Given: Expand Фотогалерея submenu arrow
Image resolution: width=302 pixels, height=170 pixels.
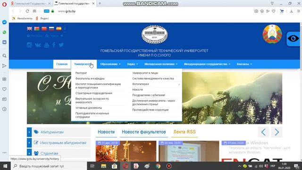Looking at the screenshot, I should click(x=179, y=84).
